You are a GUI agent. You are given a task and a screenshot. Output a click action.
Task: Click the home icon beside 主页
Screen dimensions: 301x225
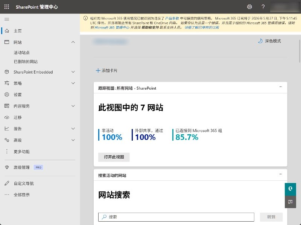pyautogui.click(x=7, y=31)
